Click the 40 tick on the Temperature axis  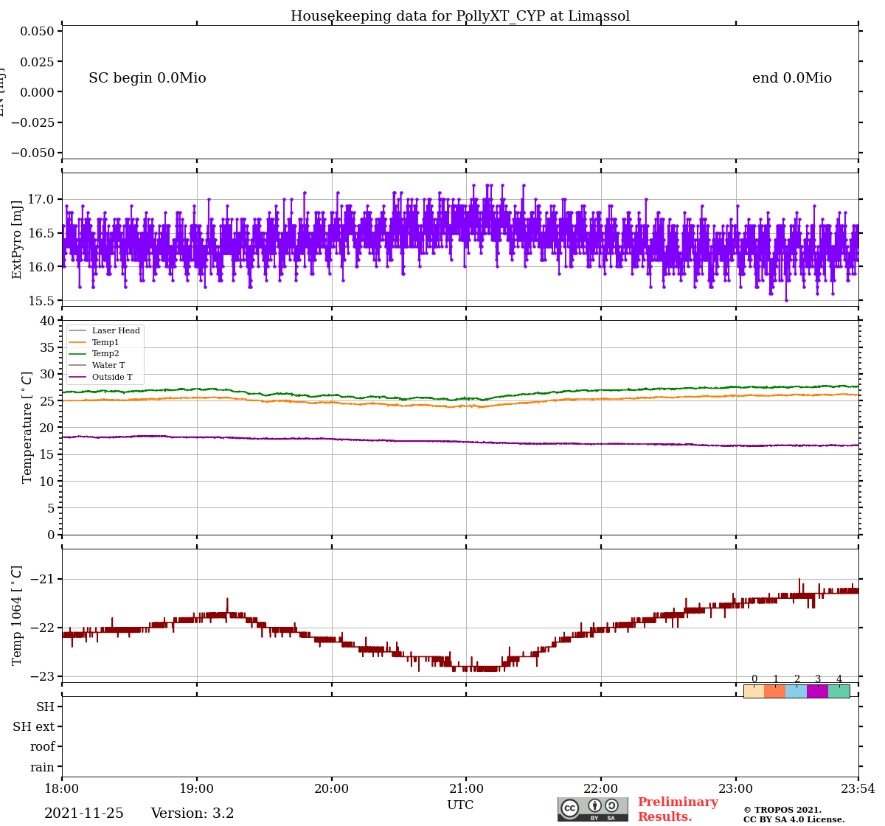coord(47,321)
